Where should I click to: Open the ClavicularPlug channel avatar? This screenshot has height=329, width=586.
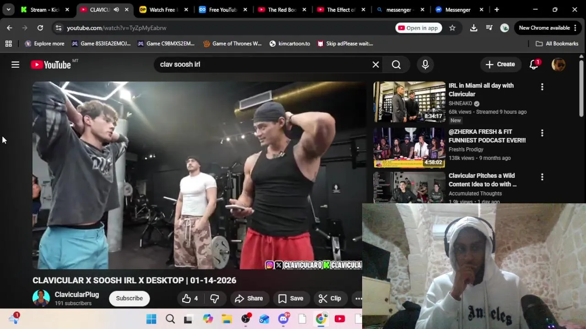pyautogui.click(x=41, y=298)
